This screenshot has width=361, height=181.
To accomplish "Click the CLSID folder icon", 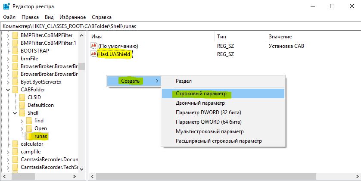I will [x=22, y=97].
